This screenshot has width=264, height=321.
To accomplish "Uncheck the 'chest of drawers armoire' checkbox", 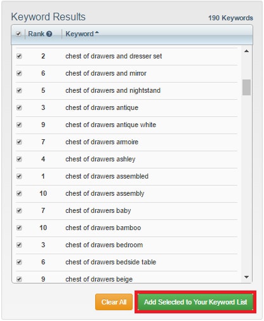I will (x=19, y=142).
